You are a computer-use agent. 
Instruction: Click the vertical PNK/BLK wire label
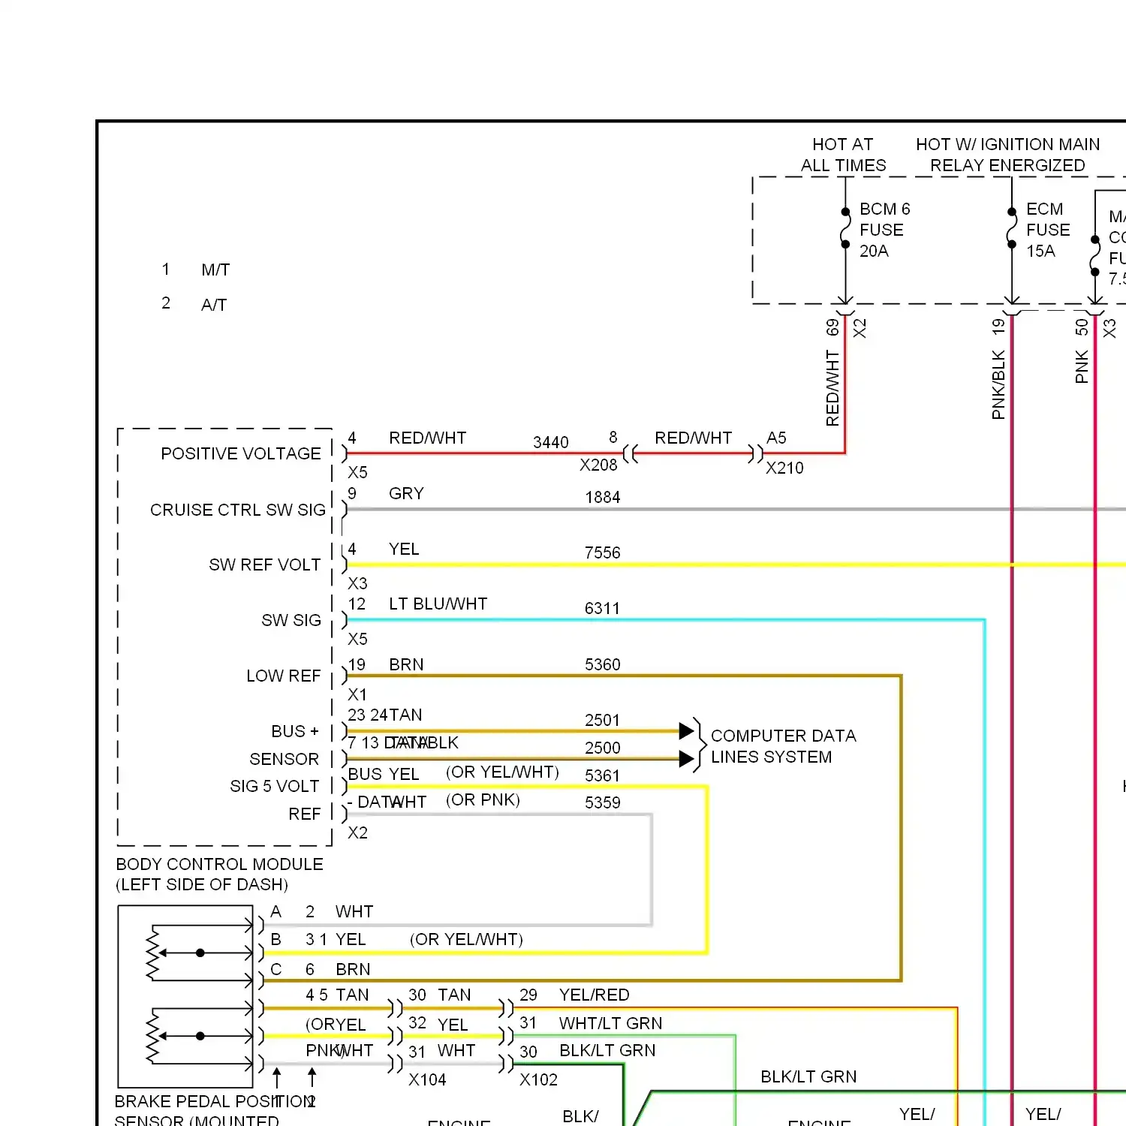(998, 384)
